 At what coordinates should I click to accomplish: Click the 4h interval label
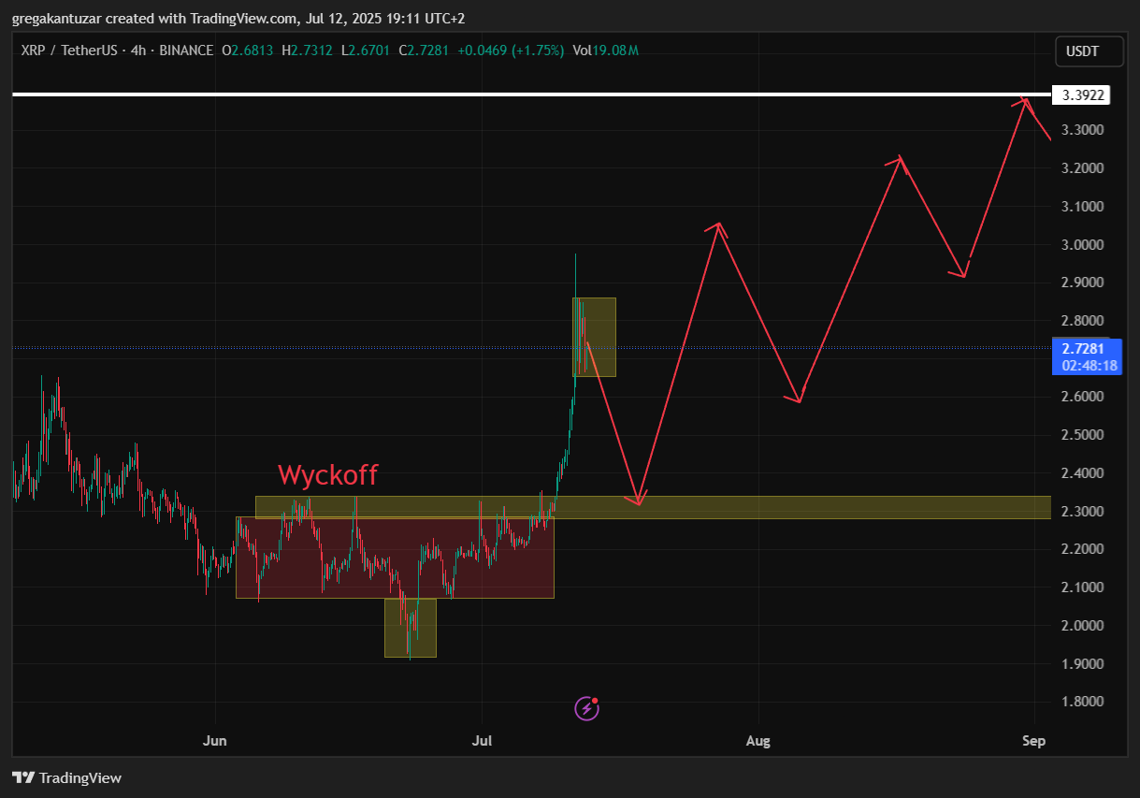click(138, 51)
